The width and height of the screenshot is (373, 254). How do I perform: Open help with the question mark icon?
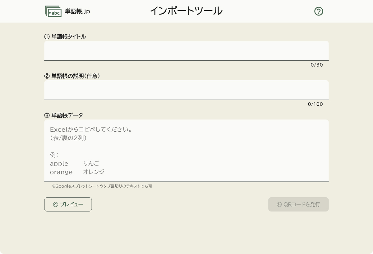pyautogui.click(x=319, y=11)
